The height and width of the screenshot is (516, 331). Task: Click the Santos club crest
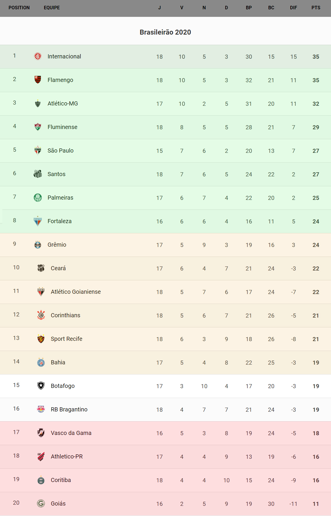(x=38, y=174)
